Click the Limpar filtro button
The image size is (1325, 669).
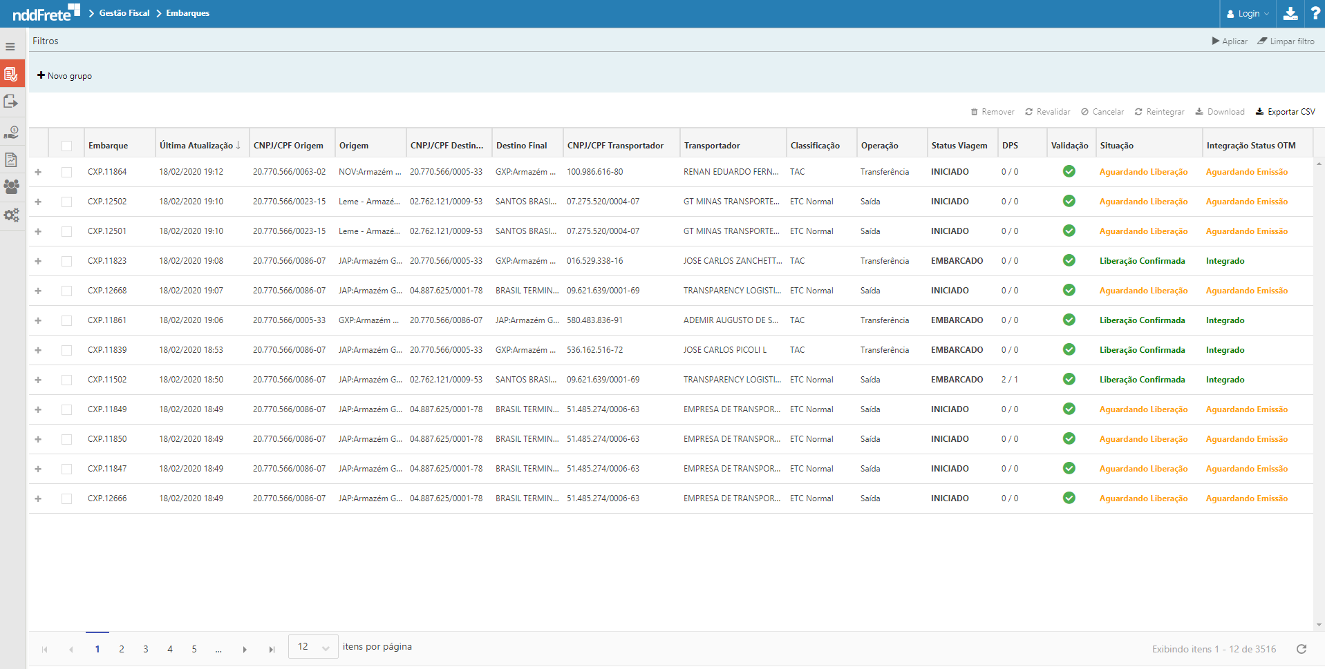[x=1286, y=41]
